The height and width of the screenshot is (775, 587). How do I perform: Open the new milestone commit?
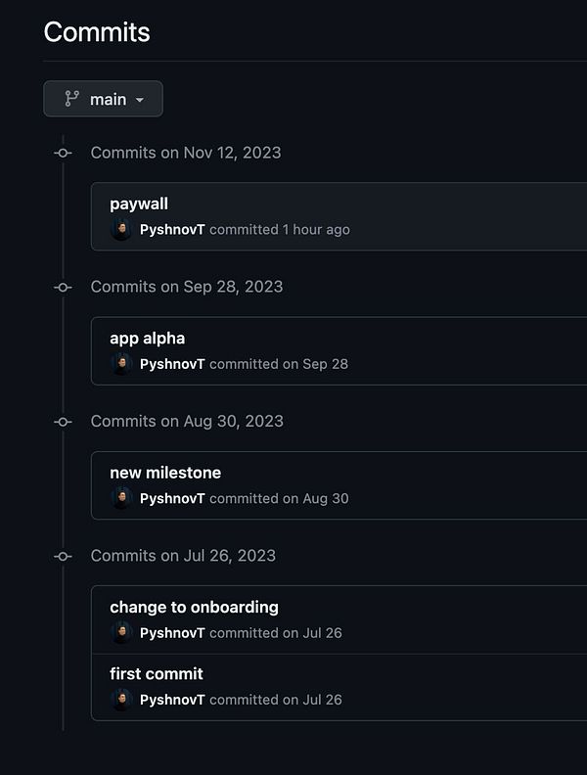[x=165, y=473]
